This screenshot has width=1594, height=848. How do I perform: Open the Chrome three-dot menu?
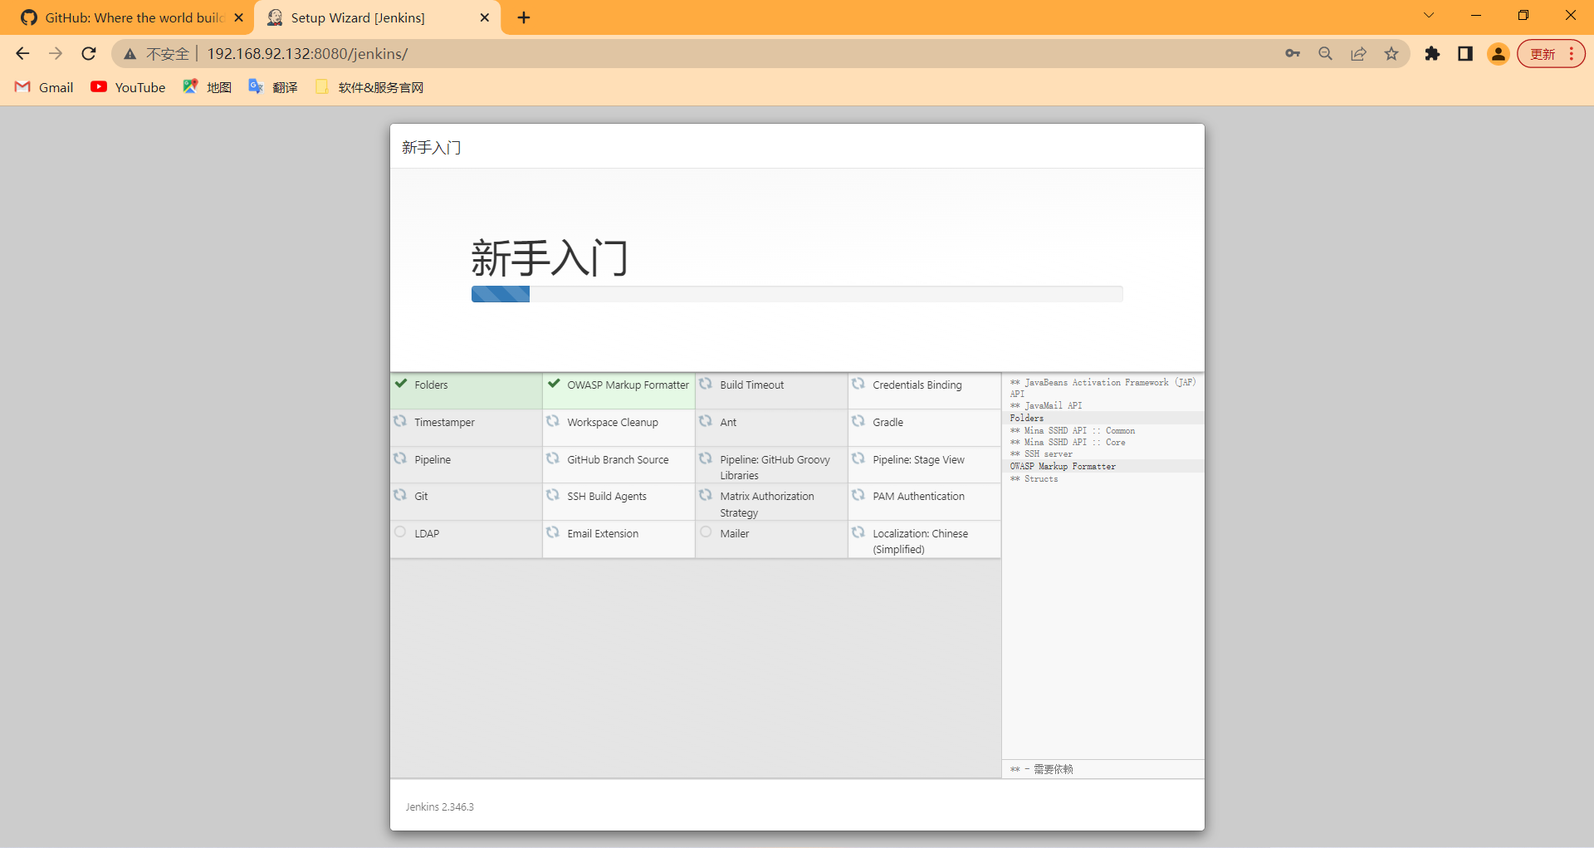pos(1572,54)
